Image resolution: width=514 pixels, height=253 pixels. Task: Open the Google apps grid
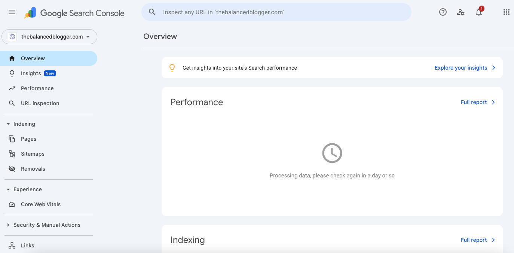pos(506,12)
